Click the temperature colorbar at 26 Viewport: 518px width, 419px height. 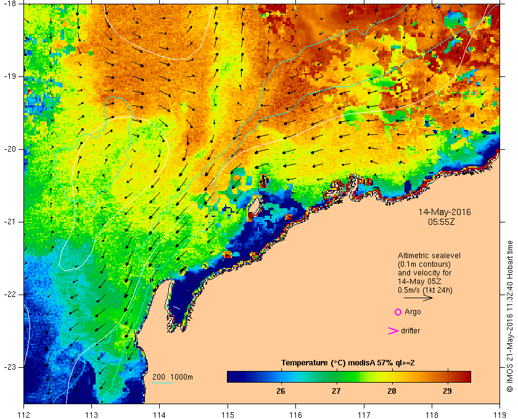tap(281, 376)
